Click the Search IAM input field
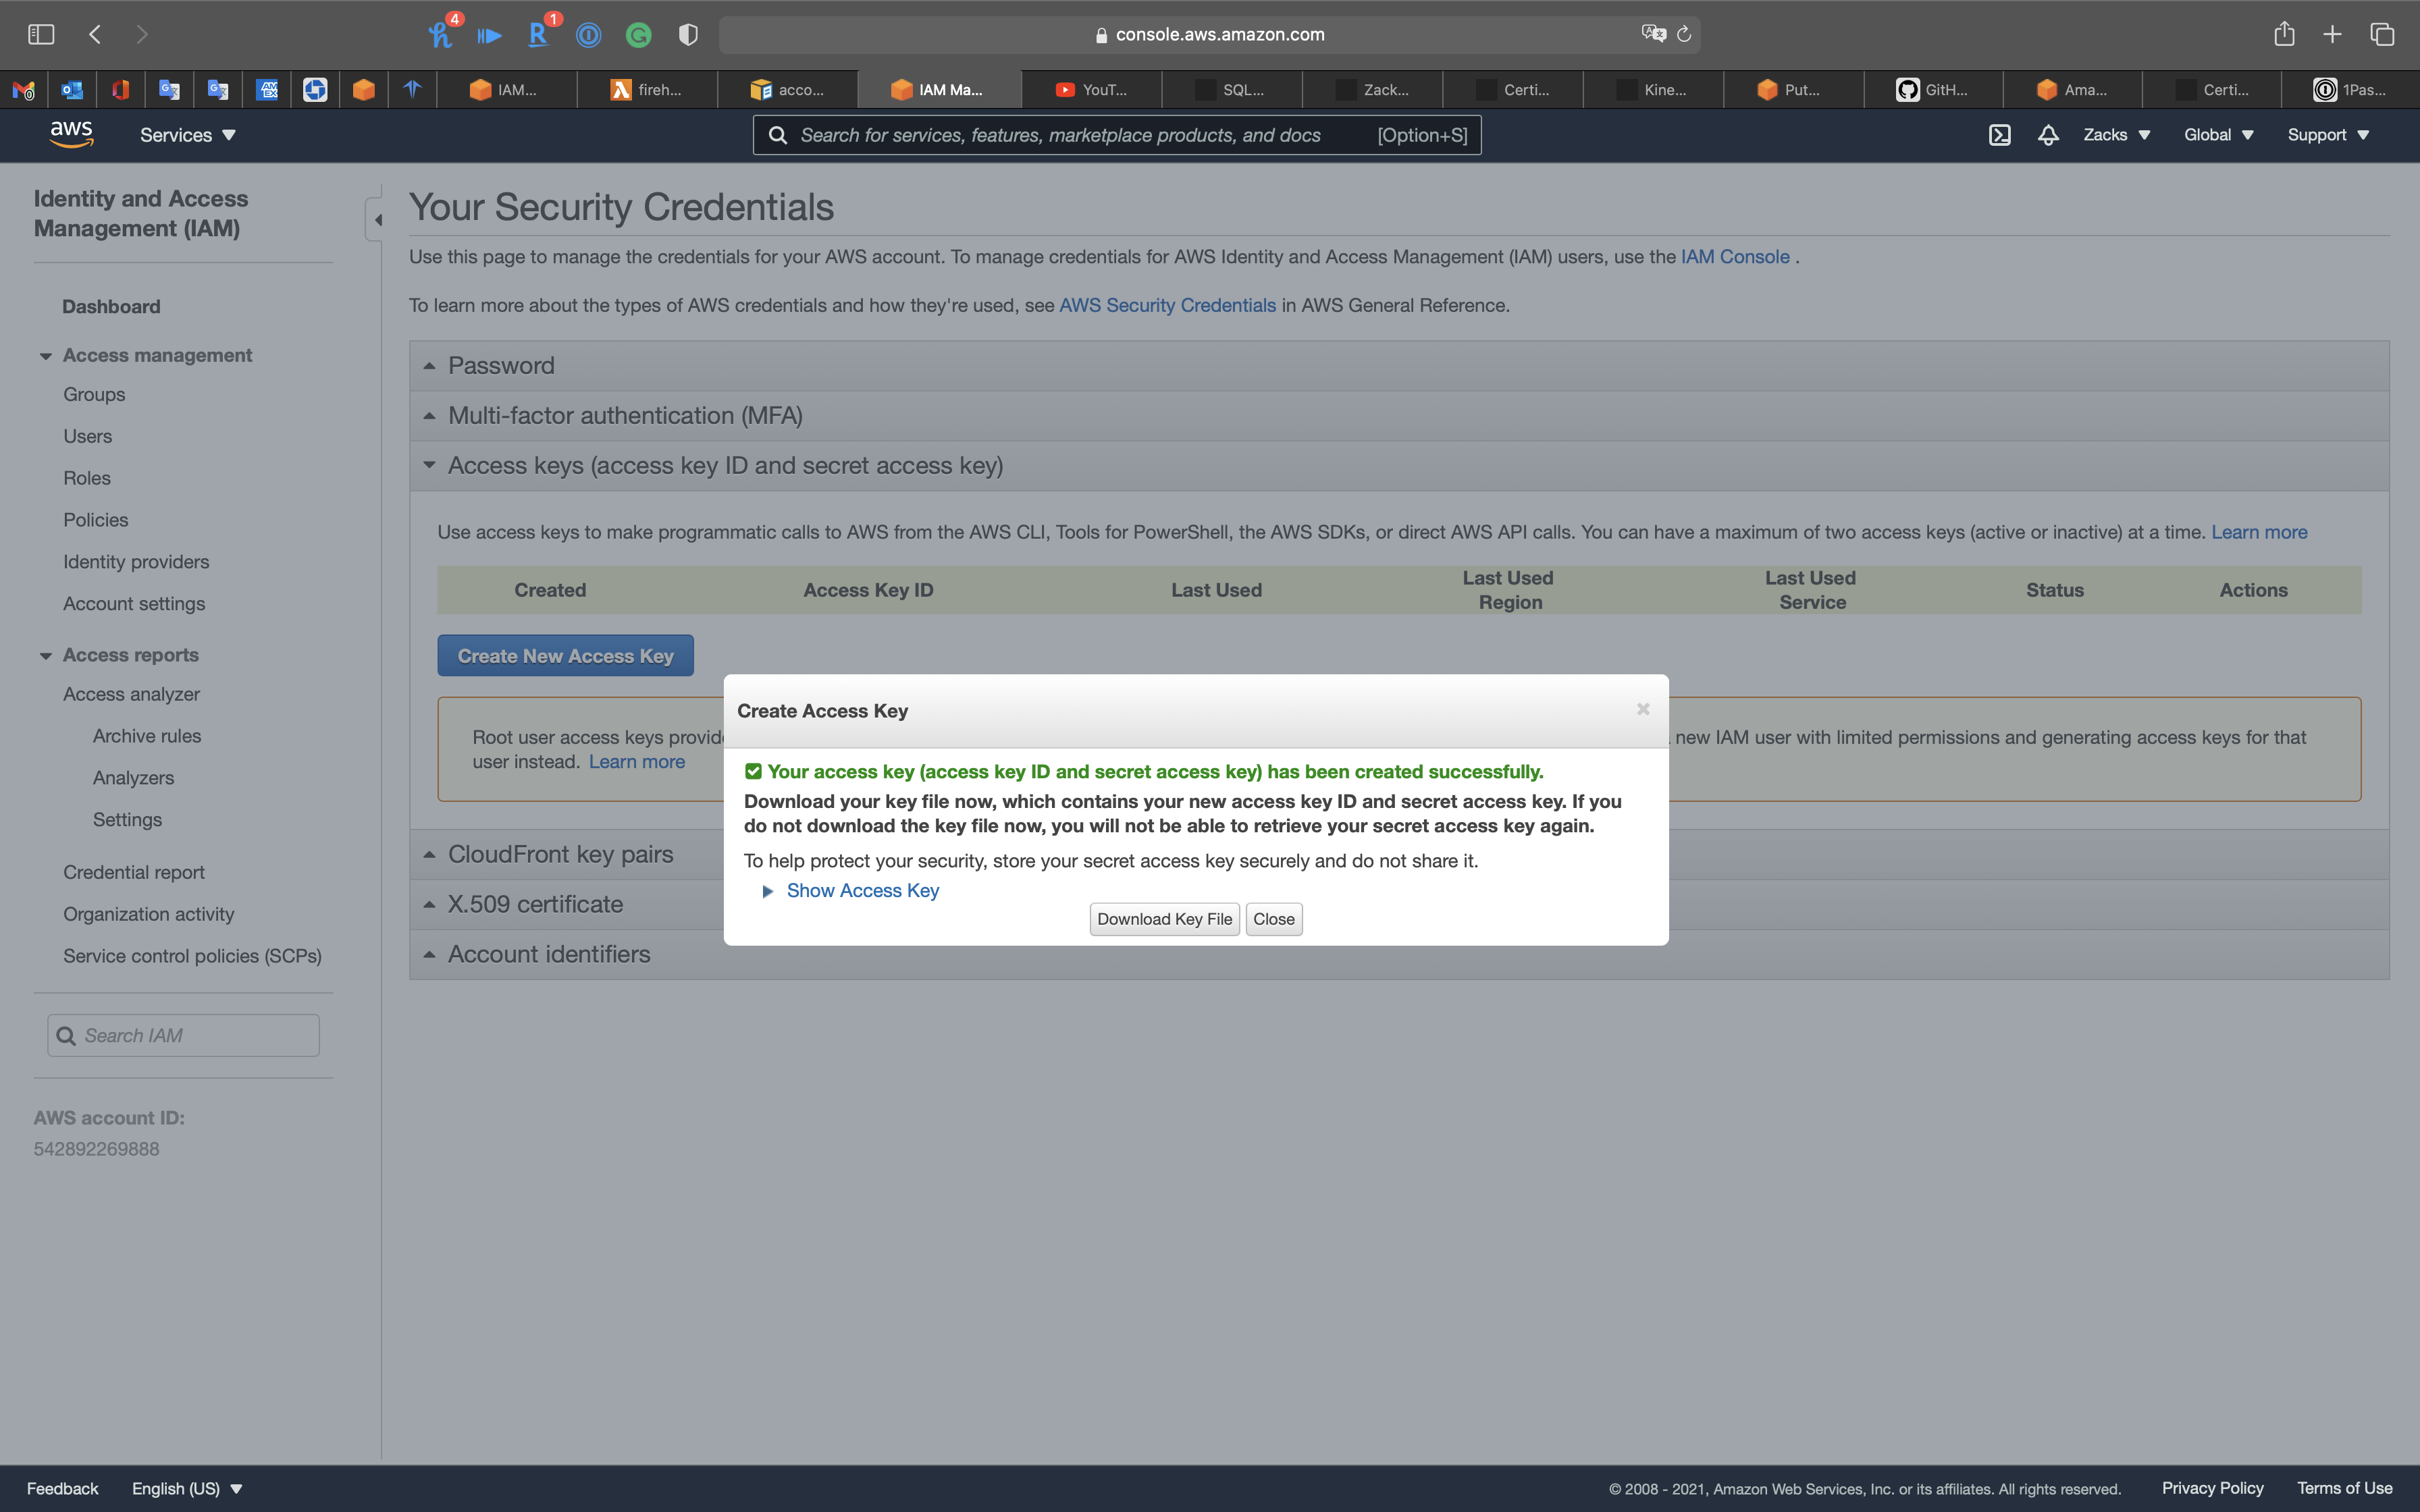Image resolution: width=2420 pixels, height=1512 pixels. [x=184, y=1035]
